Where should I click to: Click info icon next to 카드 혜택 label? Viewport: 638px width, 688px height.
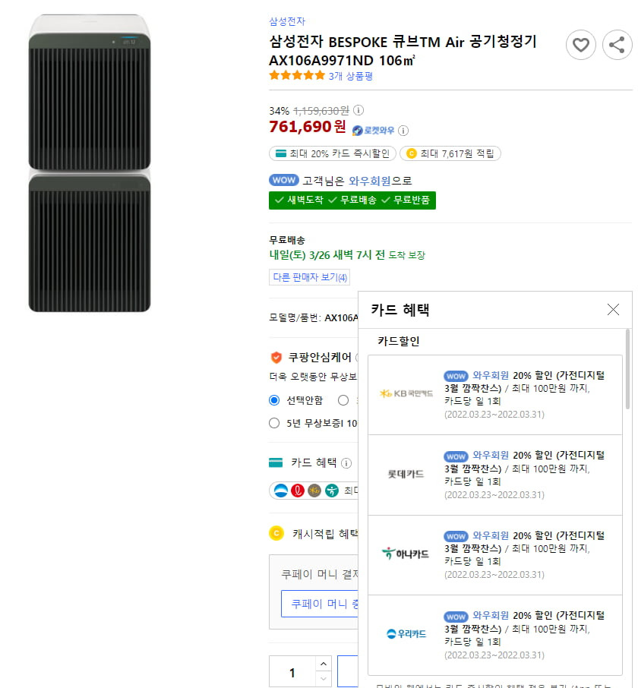click(346, 463)
